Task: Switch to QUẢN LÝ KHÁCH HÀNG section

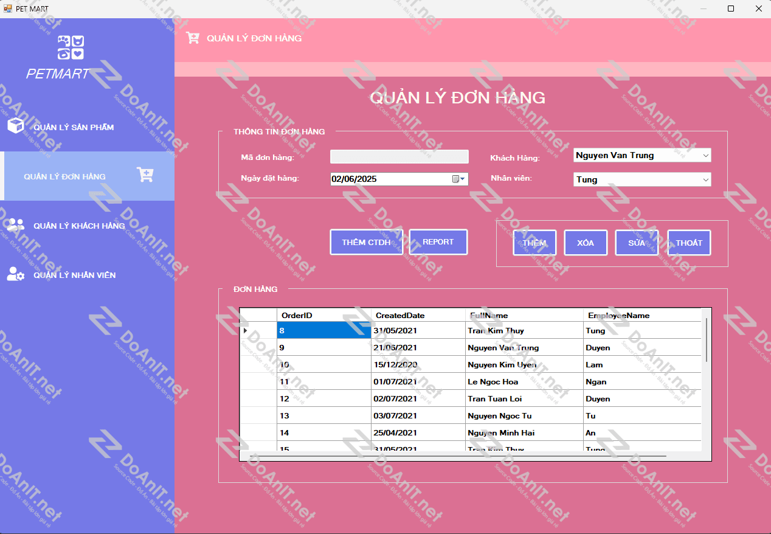Action: (79, 226)
